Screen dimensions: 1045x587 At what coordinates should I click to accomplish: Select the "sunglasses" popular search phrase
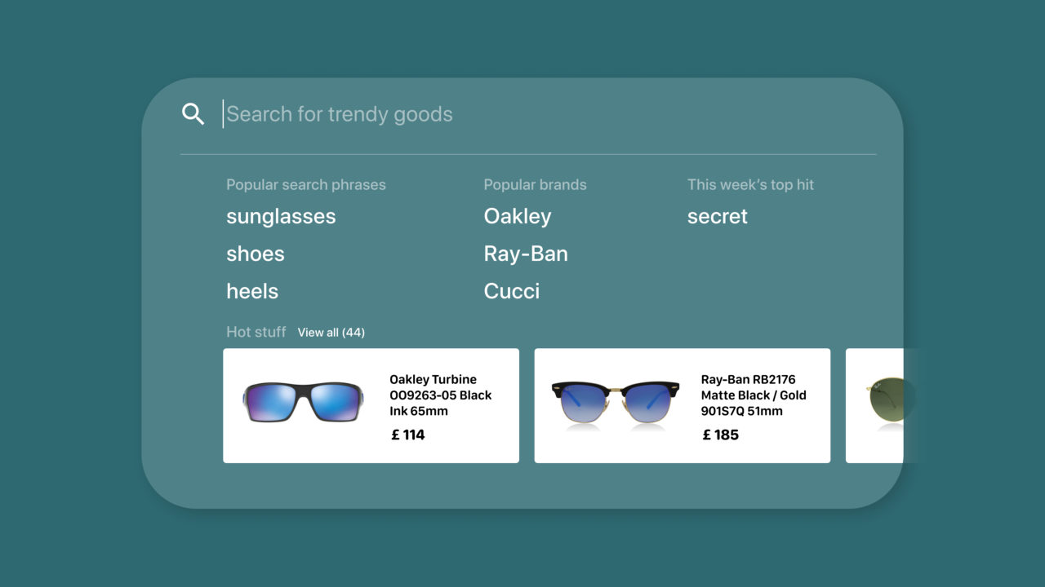281,217
